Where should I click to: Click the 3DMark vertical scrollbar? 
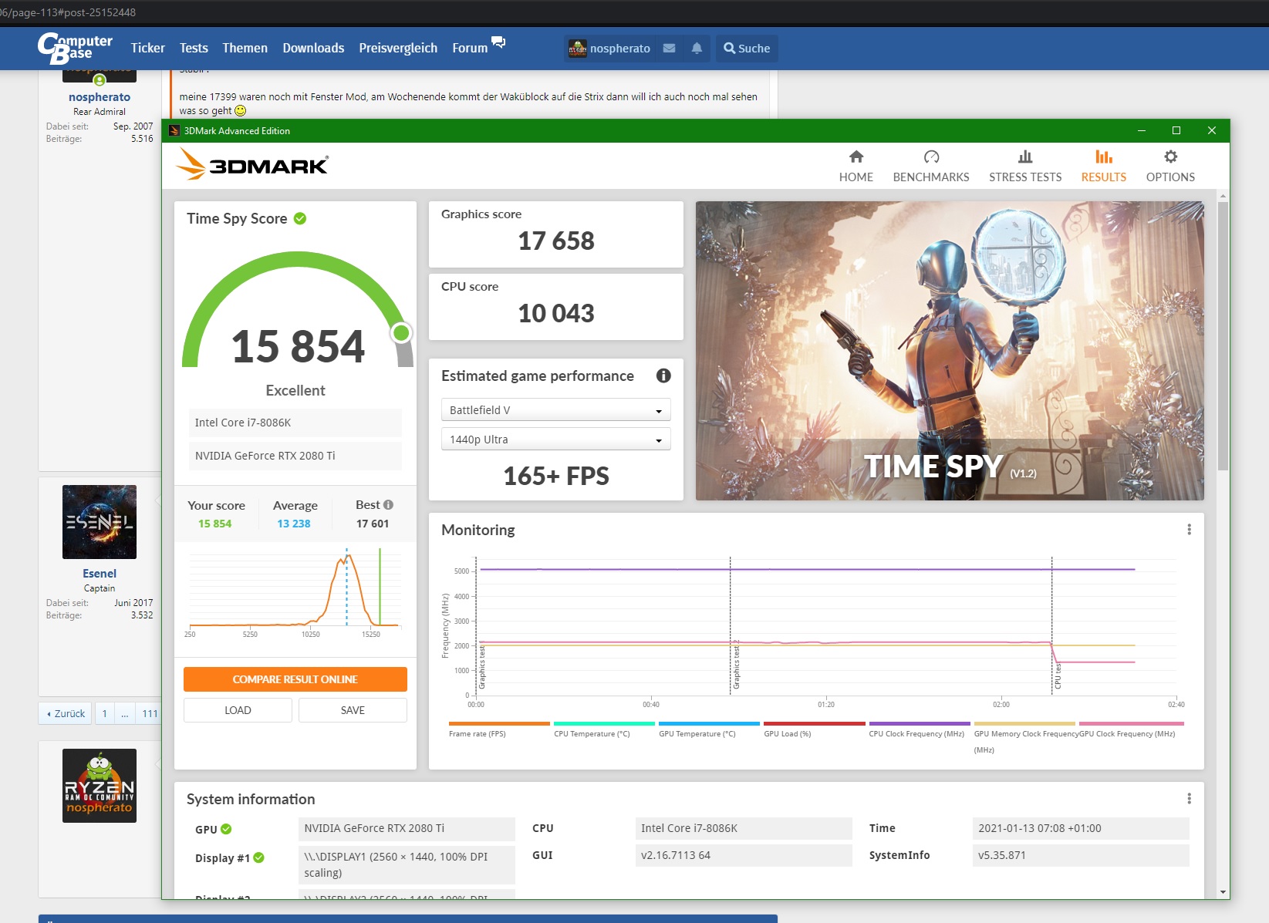1223,335
